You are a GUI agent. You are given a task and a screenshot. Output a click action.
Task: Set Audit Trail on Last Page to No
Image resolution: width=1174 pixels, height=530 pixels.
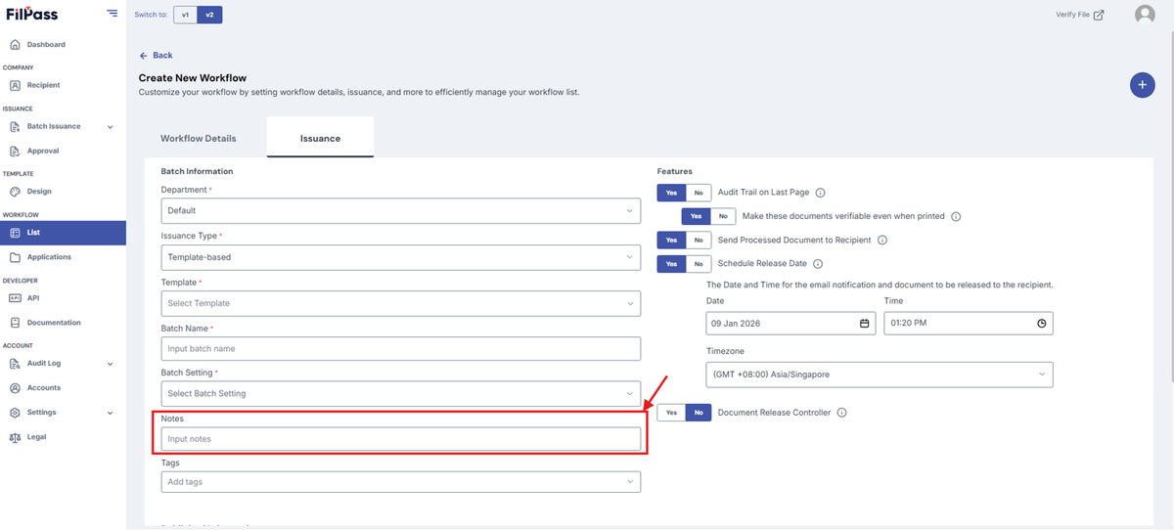699,193
